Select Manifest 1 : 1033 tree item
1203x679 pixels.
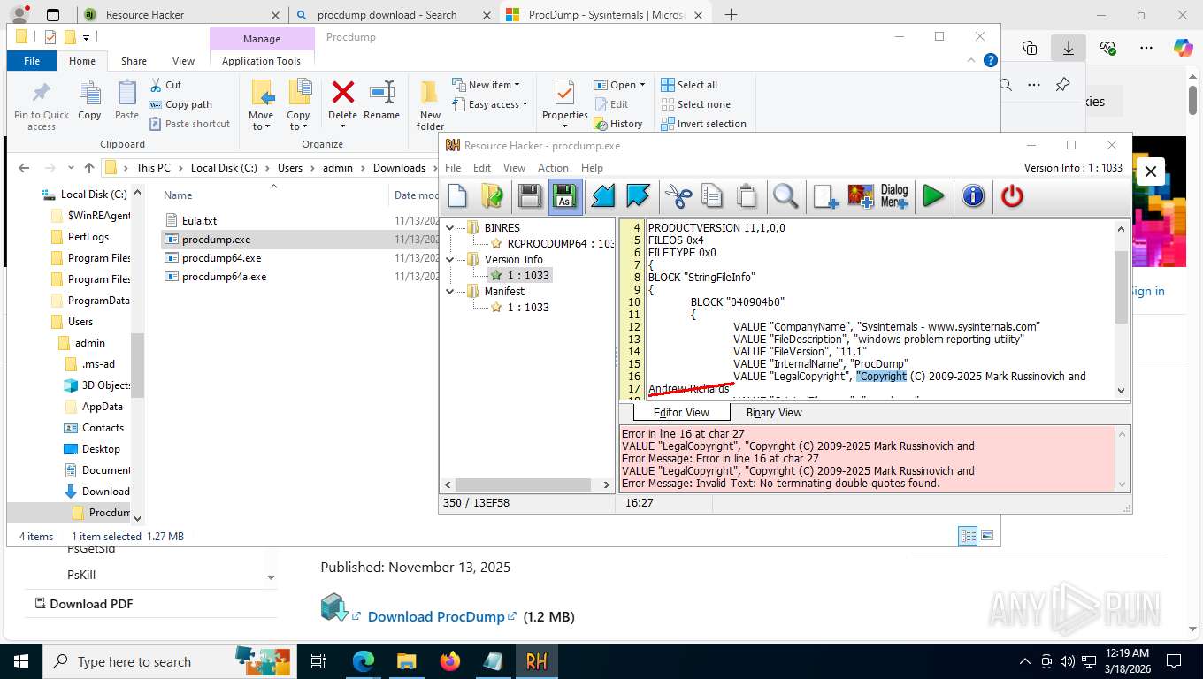[x=520, y=307]
